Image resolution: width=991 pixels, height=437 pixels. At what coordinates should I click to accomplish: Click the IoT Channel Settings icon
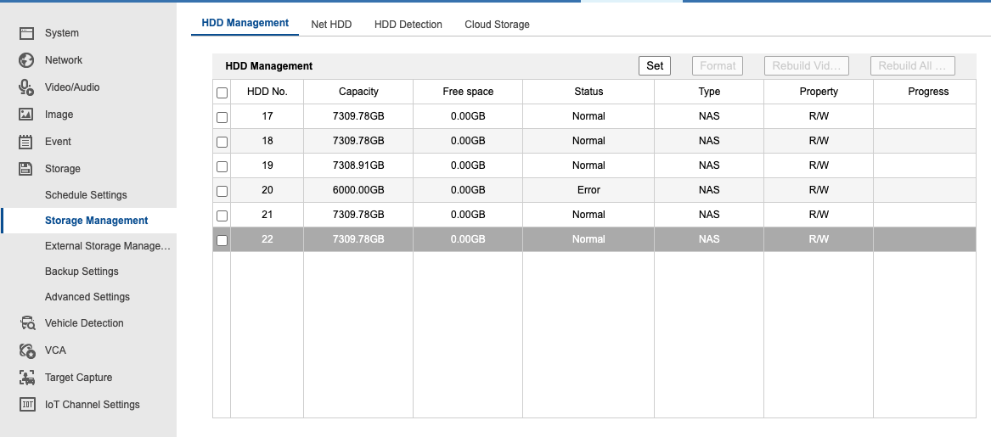tap(26, 405)
